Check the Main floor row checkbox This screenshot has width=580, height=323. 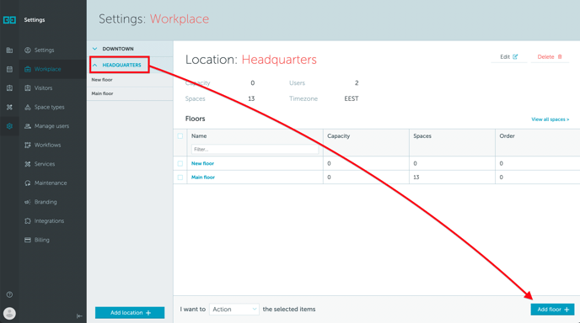pyautogui.click(x=180, y=177)
